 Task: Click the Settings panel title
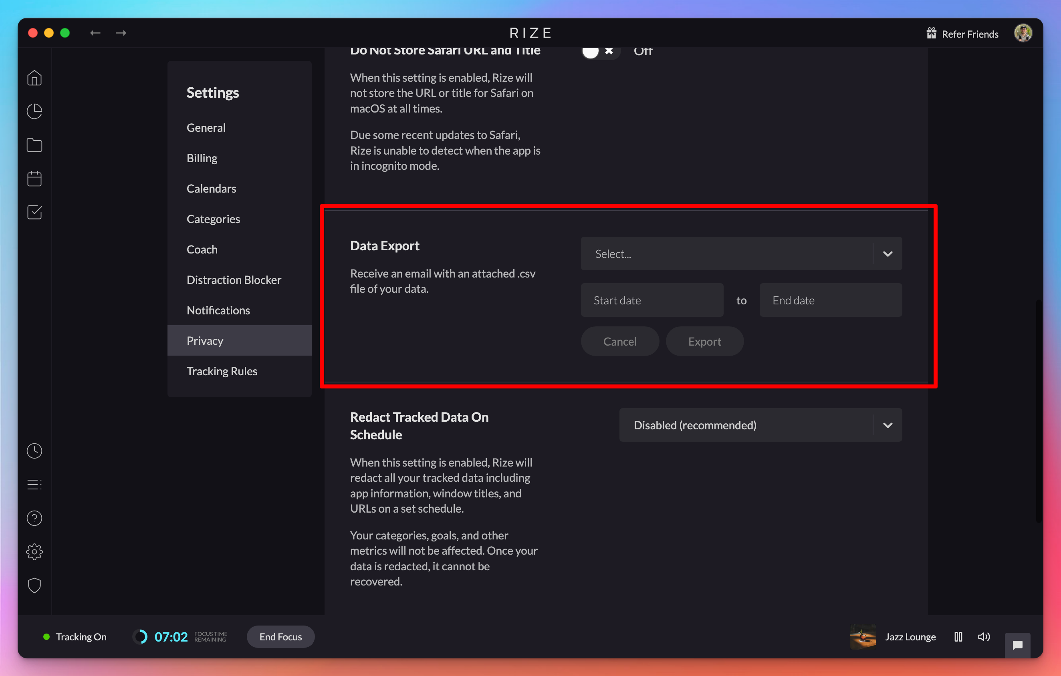click(212, 93)
